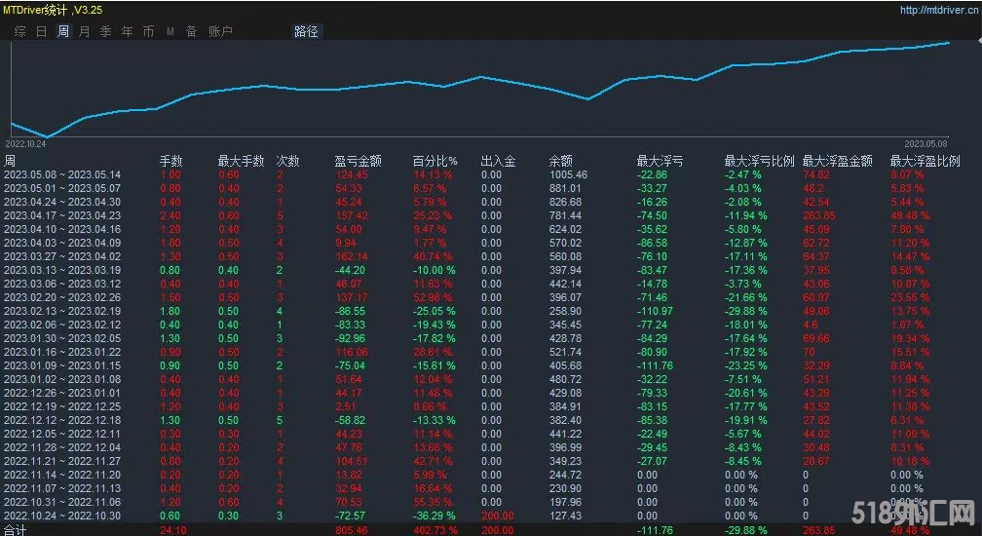
Task: Click the 余额 column header
Action: 560,161
